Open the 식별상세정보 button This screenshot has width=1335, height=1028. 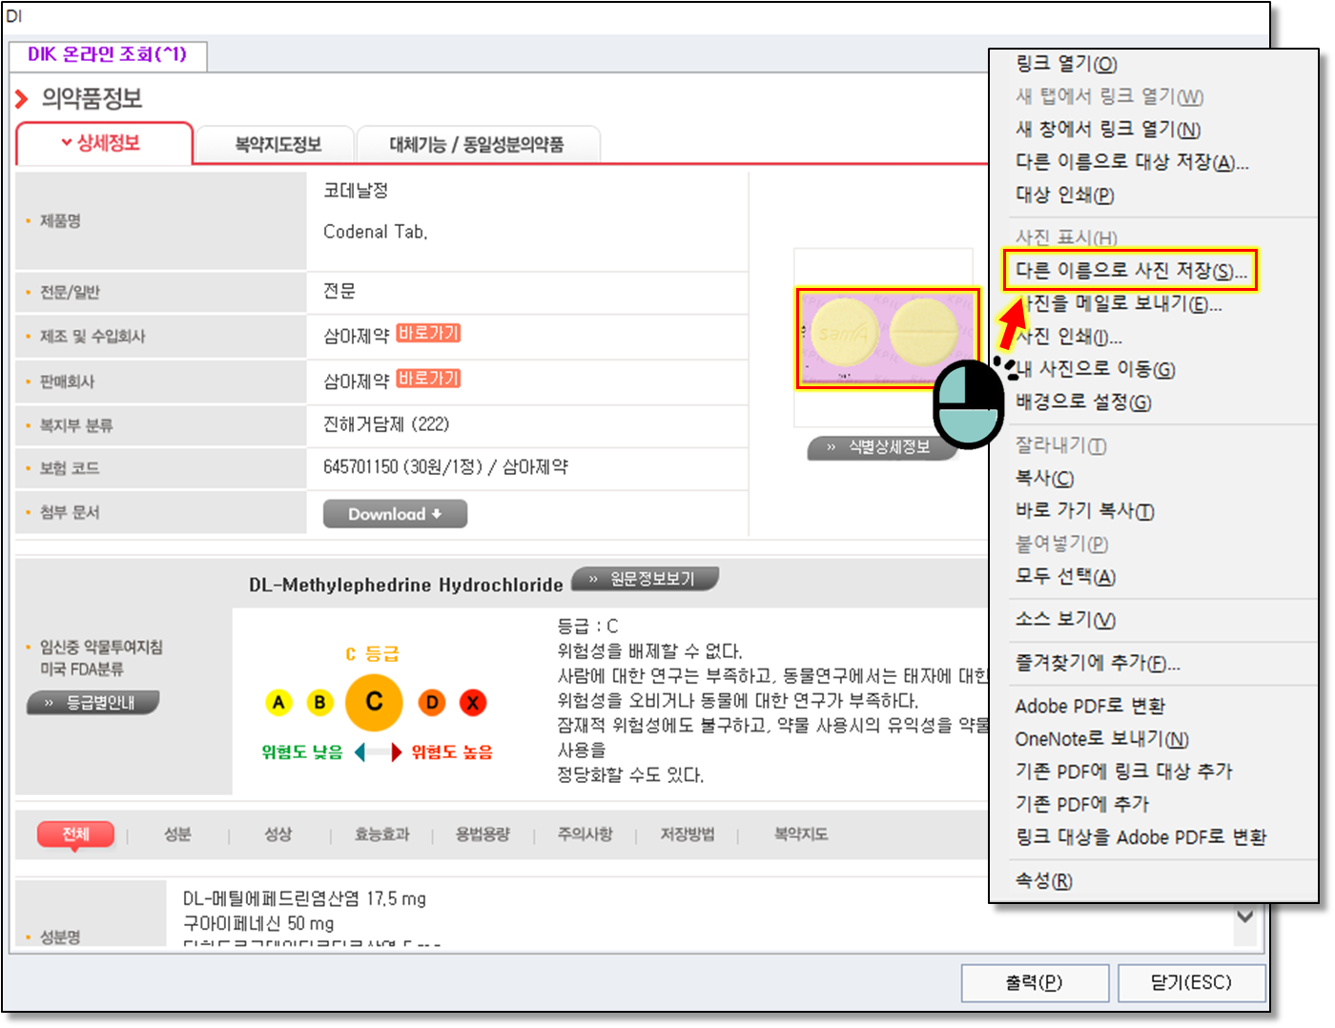click(881, 447)
